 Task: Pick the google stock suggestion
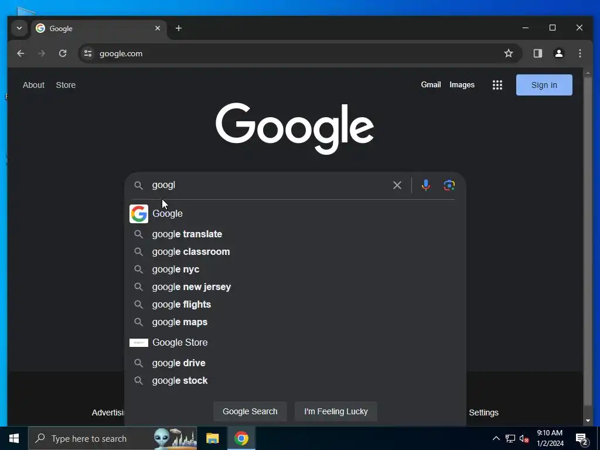[295, 381]
